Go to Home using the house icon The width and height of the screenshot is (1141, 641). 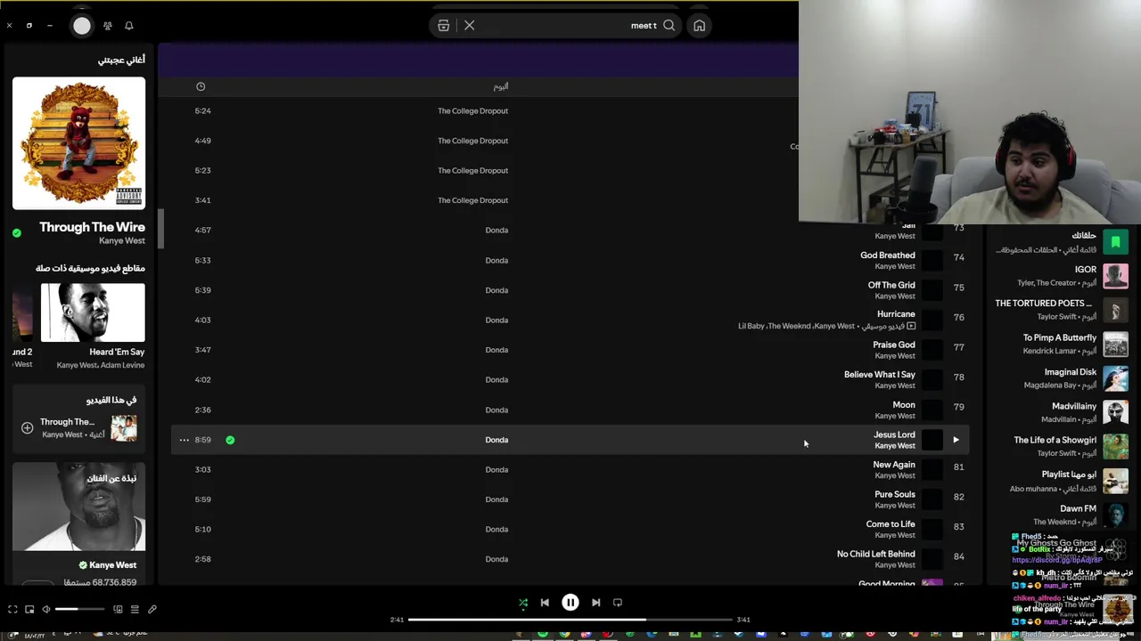pos(699,26)
